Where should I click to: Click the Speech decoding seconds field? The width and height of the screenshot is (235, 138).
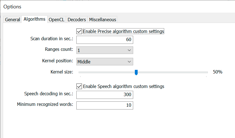[x=105, y=95]
